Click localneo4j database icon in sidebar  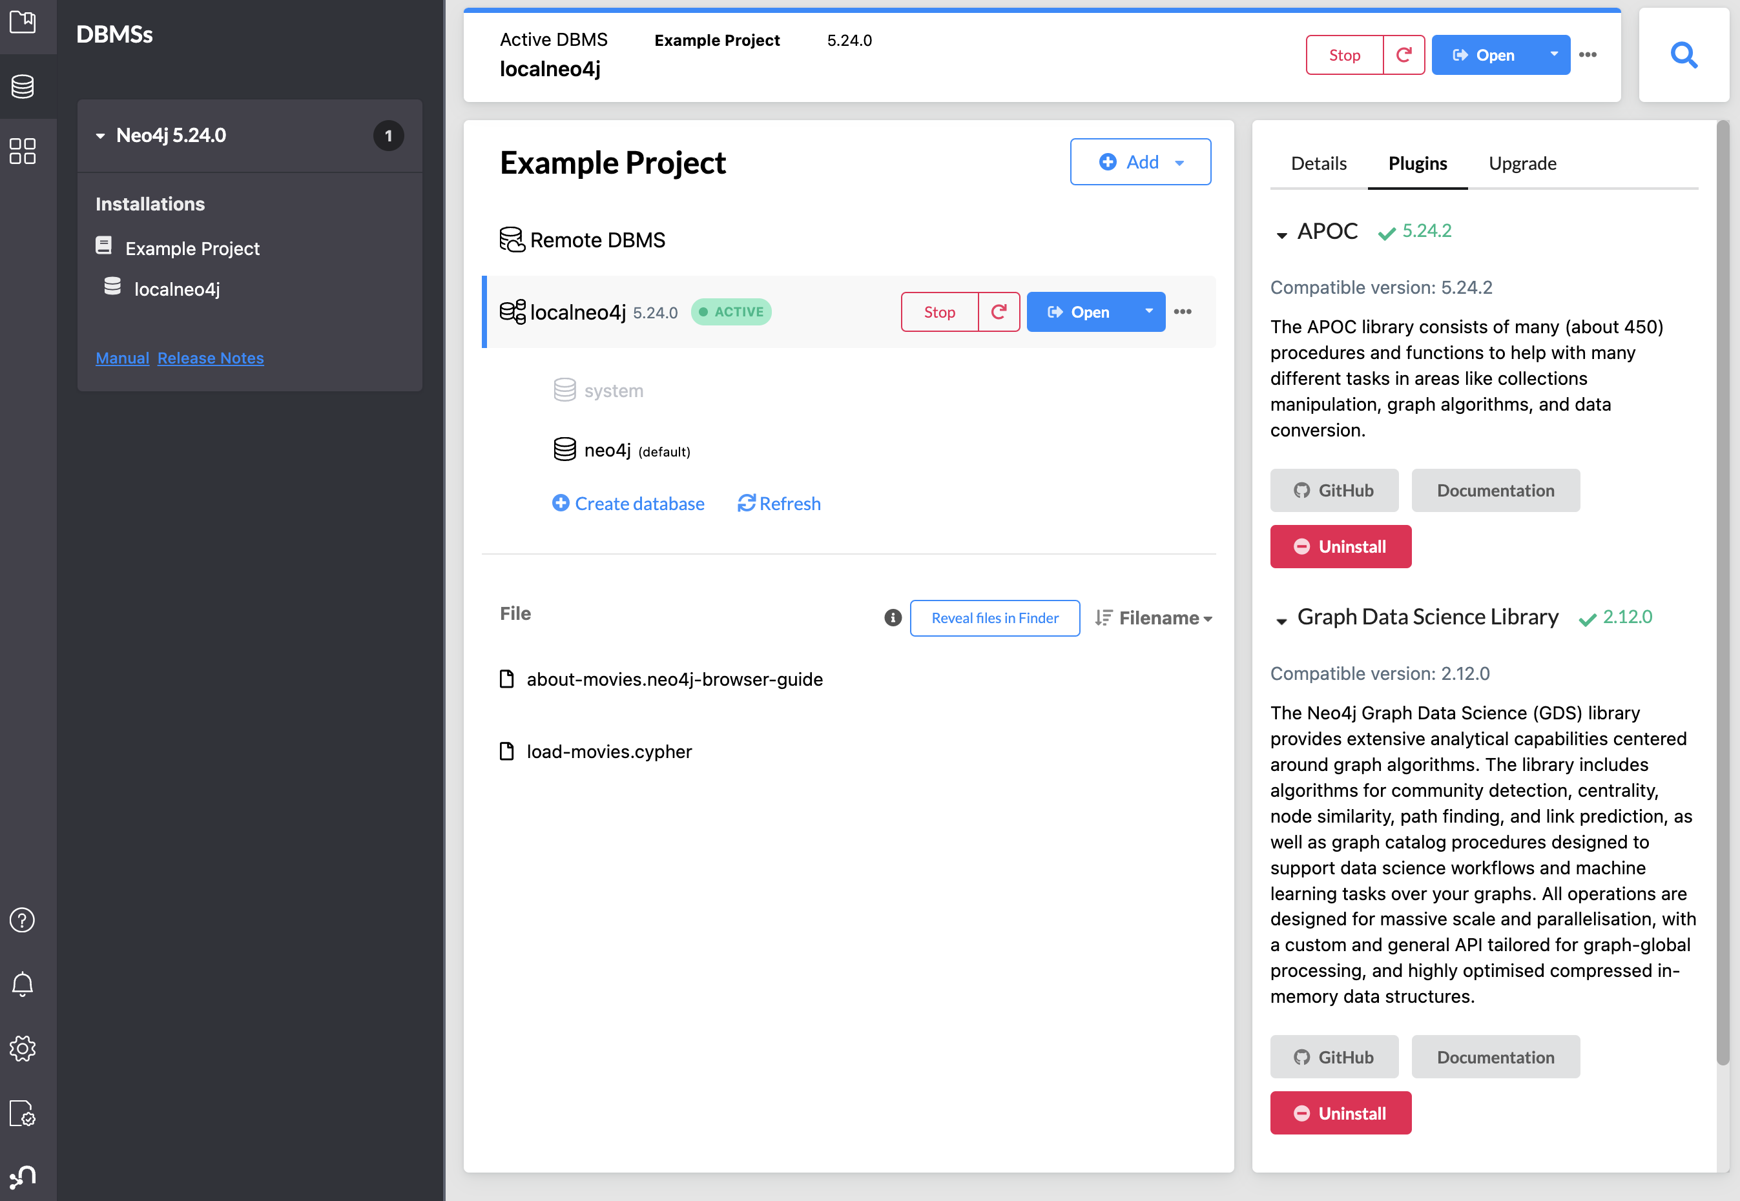coord(112,286)
